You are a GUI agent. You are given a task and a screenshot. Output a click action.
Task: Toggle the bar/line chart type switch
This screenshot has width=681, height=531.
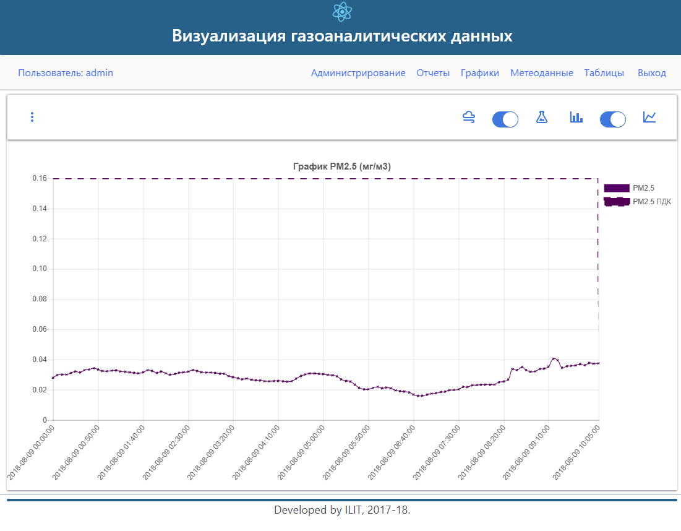tap(612, 119)
